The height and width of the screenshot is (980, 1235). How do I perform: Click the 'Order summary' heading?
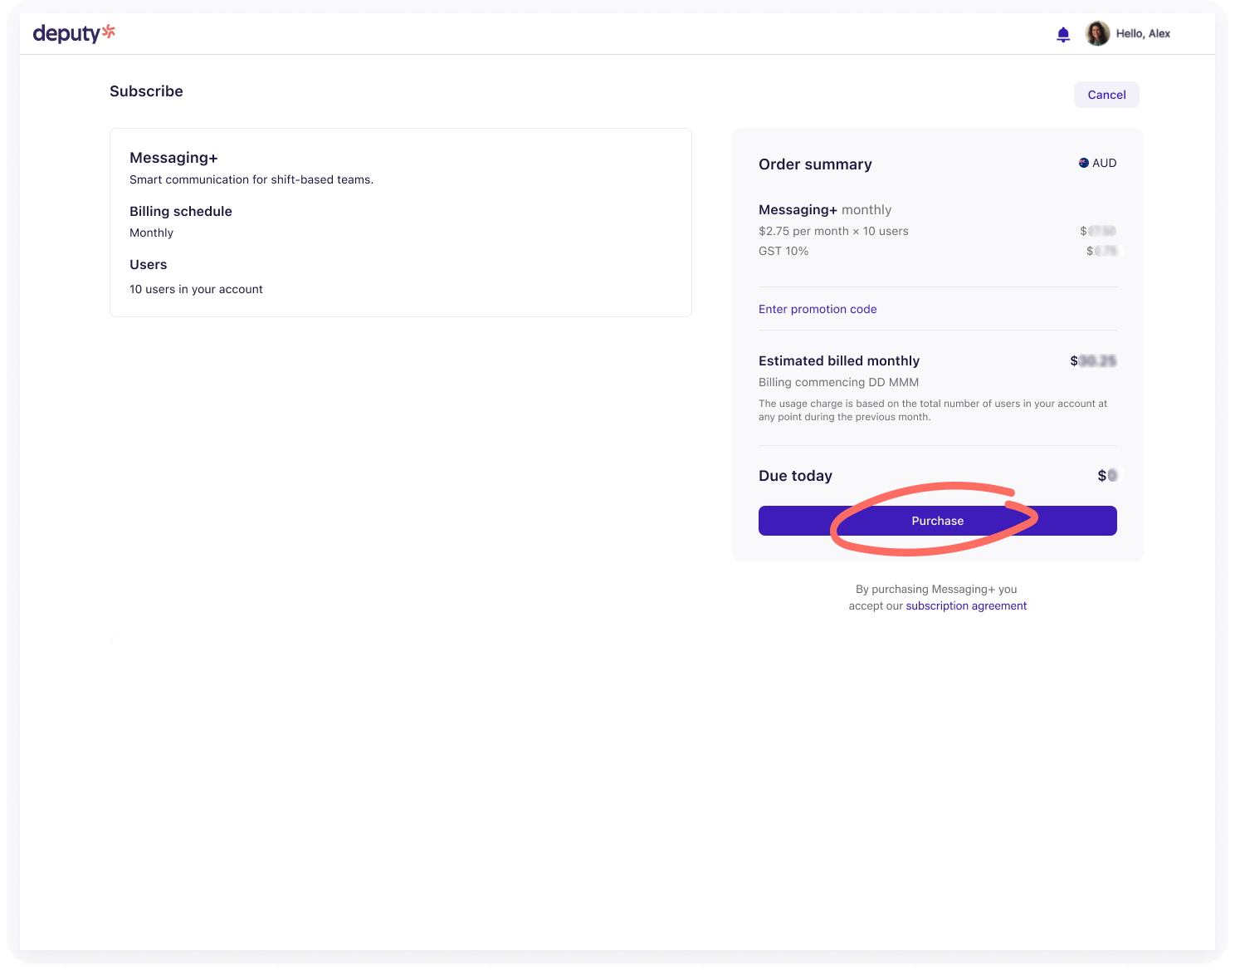(815, 164)
